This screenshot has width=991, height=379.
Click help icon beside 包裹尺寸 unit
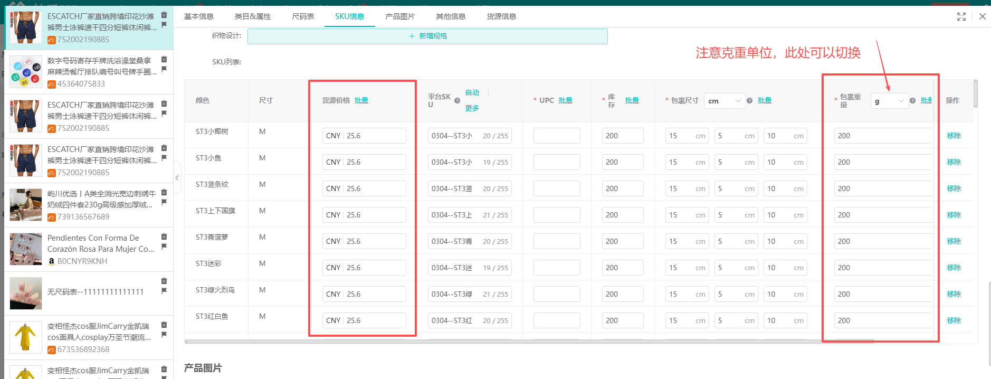tap(749, 101)
